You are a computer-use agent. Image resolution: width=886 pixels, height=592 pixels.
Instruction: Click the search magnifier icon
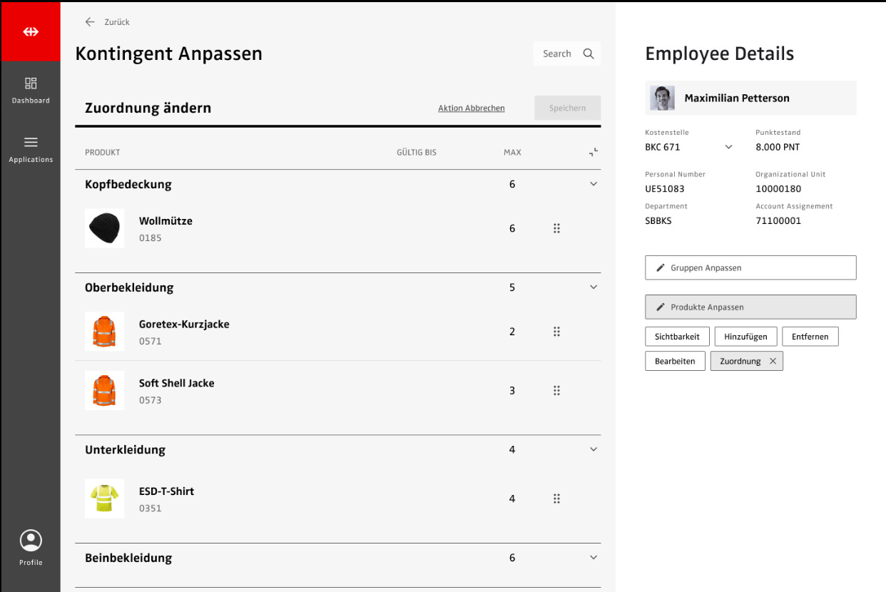click(x=589, y=53)
